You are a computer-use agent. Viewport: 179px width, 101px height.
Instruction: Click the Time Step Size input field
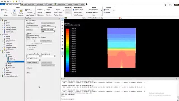point(48,27)
